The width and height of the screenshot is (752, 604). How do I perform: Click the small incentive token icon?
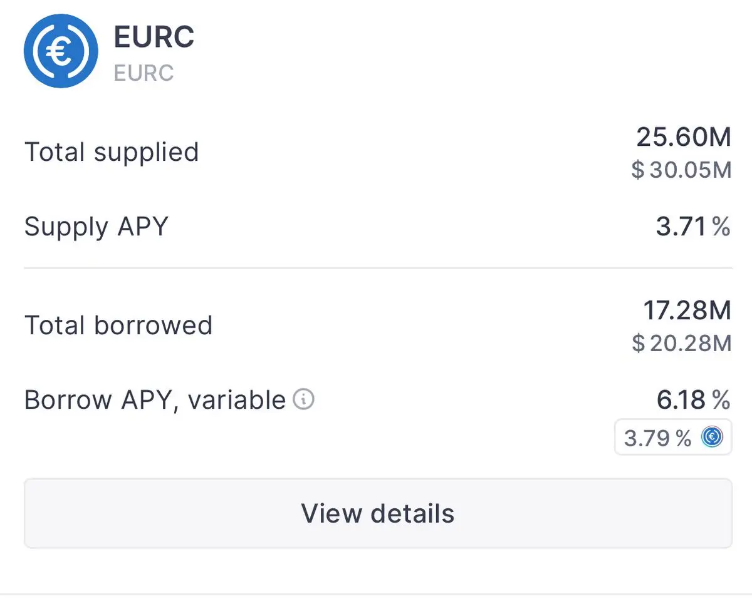pyautogui.click(x=711, y=437)
